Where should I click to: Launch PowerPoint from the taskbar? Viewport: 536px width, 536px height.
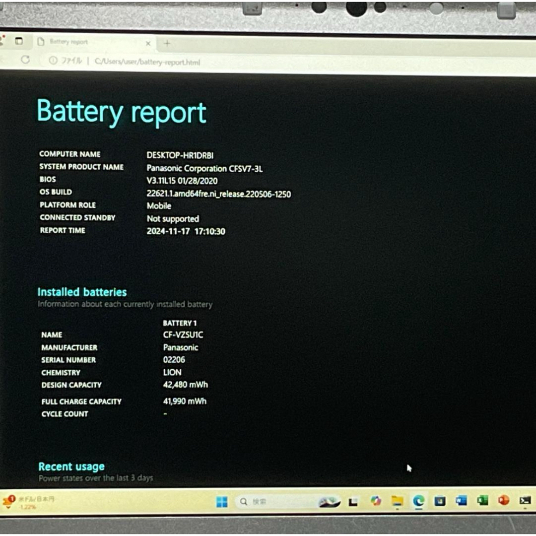point(504,501)
